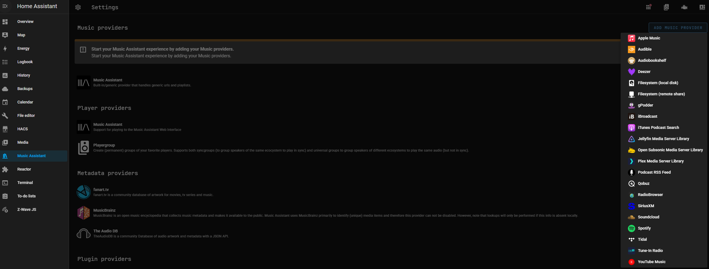This screenshot has width=709, height=269.
Task: Open the droplet panel icon in top bar
Action: tap(702, 7)
